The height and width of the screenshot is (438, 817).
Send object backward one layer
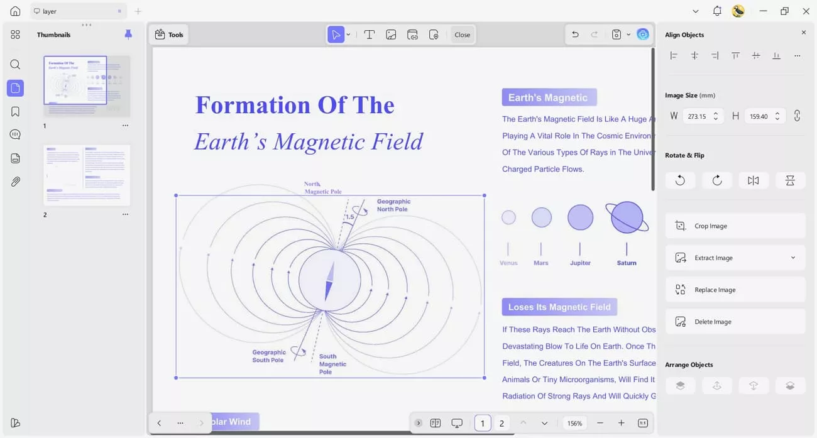(754, 386)
